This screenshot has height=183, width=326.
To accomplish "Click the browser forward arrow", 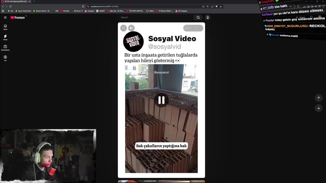I will point(7,6).
